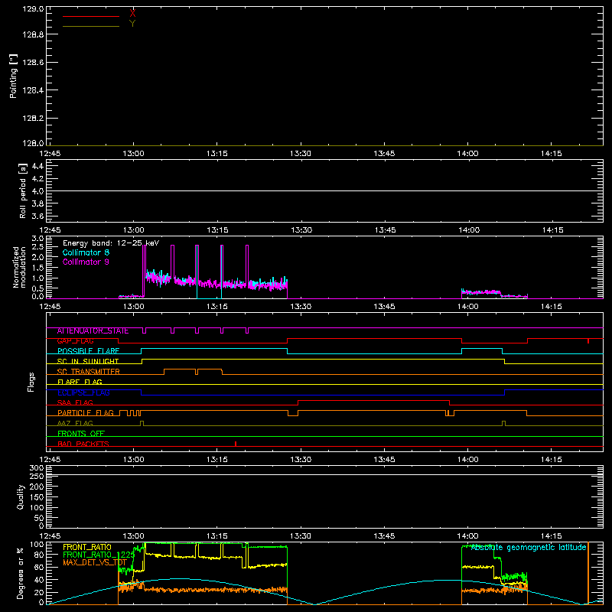
Task: Click the red spike on BAD_PACKETS line
Action: (236, 444)
